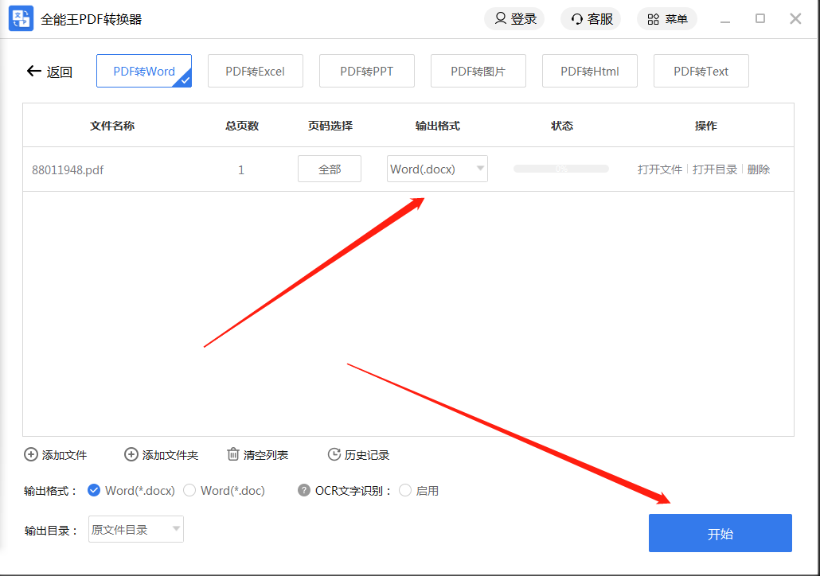Click the app logo icon in title bar

[x=21, y=18]
